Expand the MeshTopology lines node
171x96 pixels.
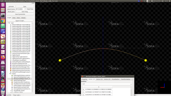pos(11,81)
